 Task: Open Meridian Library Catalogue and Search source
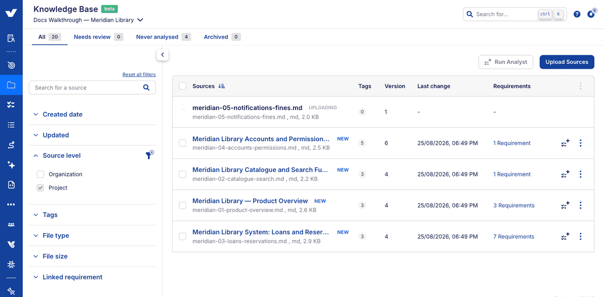(260, 170)
